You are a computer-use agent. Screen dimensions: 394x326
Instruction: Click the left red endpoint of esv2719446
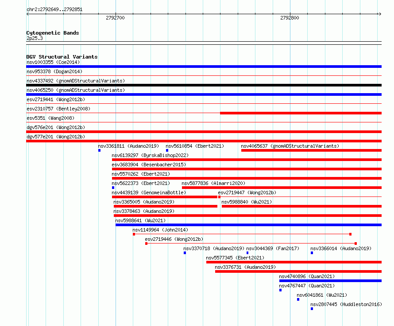146,244
